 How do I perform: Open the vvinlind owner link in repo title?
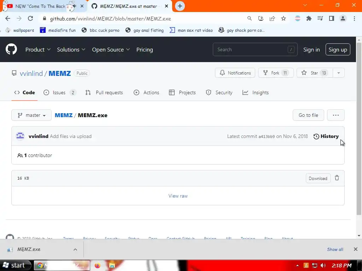(31, 73)
